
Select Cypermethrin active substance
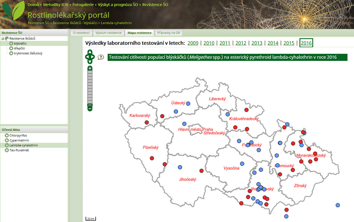tap(19, 140)
